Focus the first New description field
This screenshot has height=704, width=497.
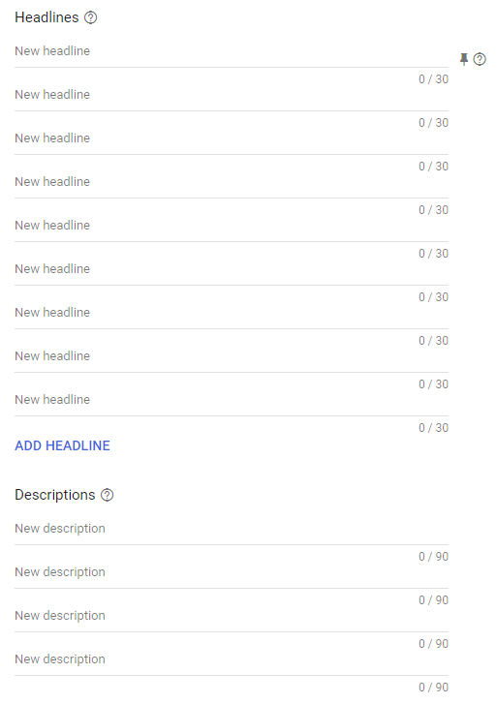(232, 529)
